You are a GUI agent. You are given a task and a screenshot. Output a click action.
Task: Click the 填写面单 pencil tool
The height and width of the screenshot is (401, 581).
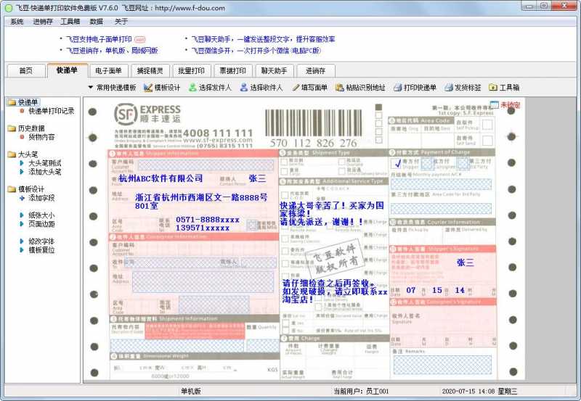tap(309, 87)
